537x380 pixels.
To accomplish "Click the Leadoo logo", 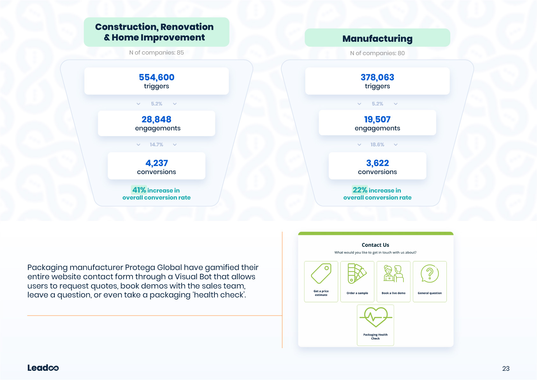I will point(43,368).
